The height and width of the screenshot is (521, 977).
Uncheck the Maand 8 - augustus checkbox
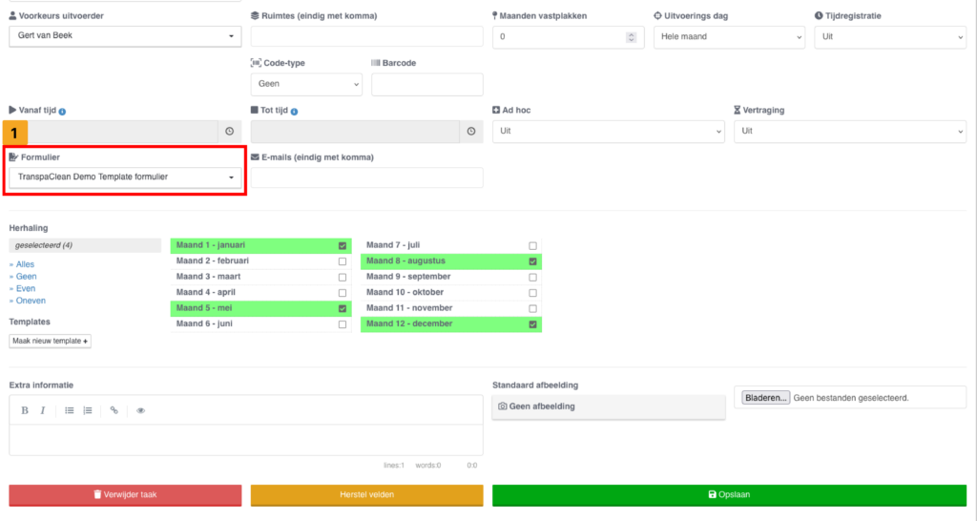click(533, 261)
